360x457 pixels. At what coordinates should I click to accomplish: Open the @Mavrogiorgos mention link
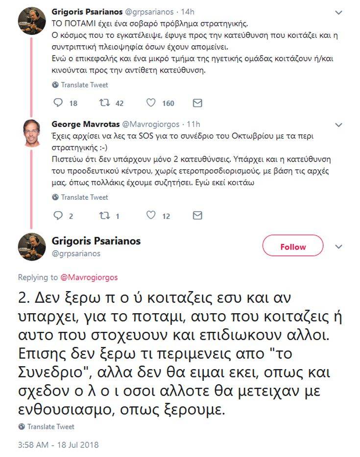[x=89, y=277]
